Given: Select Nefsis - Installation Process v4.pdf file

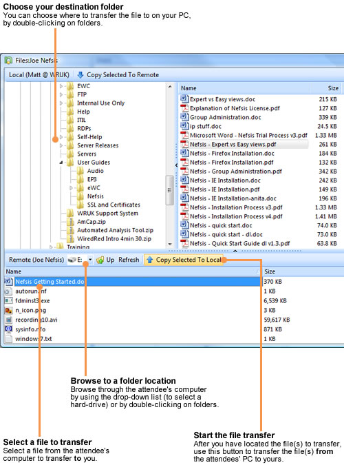Looking at the screenshot, I should pyautogui.click(x=236, y=216).
